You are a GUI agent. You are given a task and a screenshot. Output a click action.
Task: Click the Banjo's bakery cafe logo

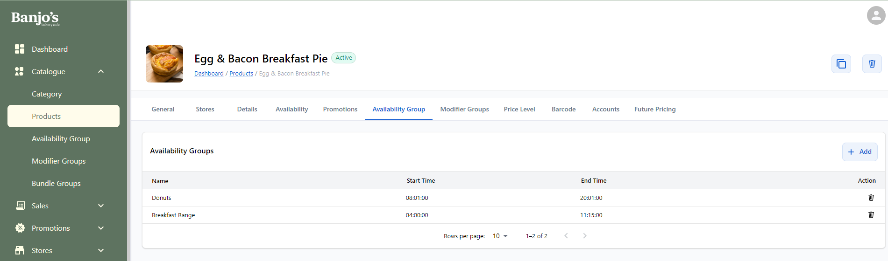tap(35, 18)
